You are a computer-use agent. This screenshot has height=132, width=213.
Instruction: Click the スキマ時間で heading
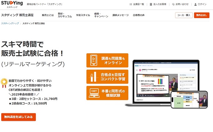tap(23, 44)
